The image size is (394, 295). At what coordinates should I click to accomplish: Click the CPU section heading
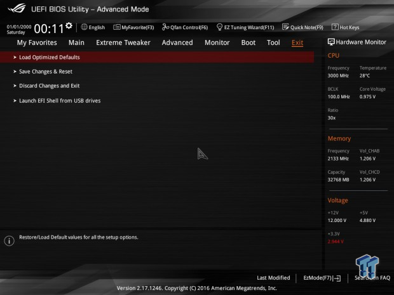click(x=333, y=55)
